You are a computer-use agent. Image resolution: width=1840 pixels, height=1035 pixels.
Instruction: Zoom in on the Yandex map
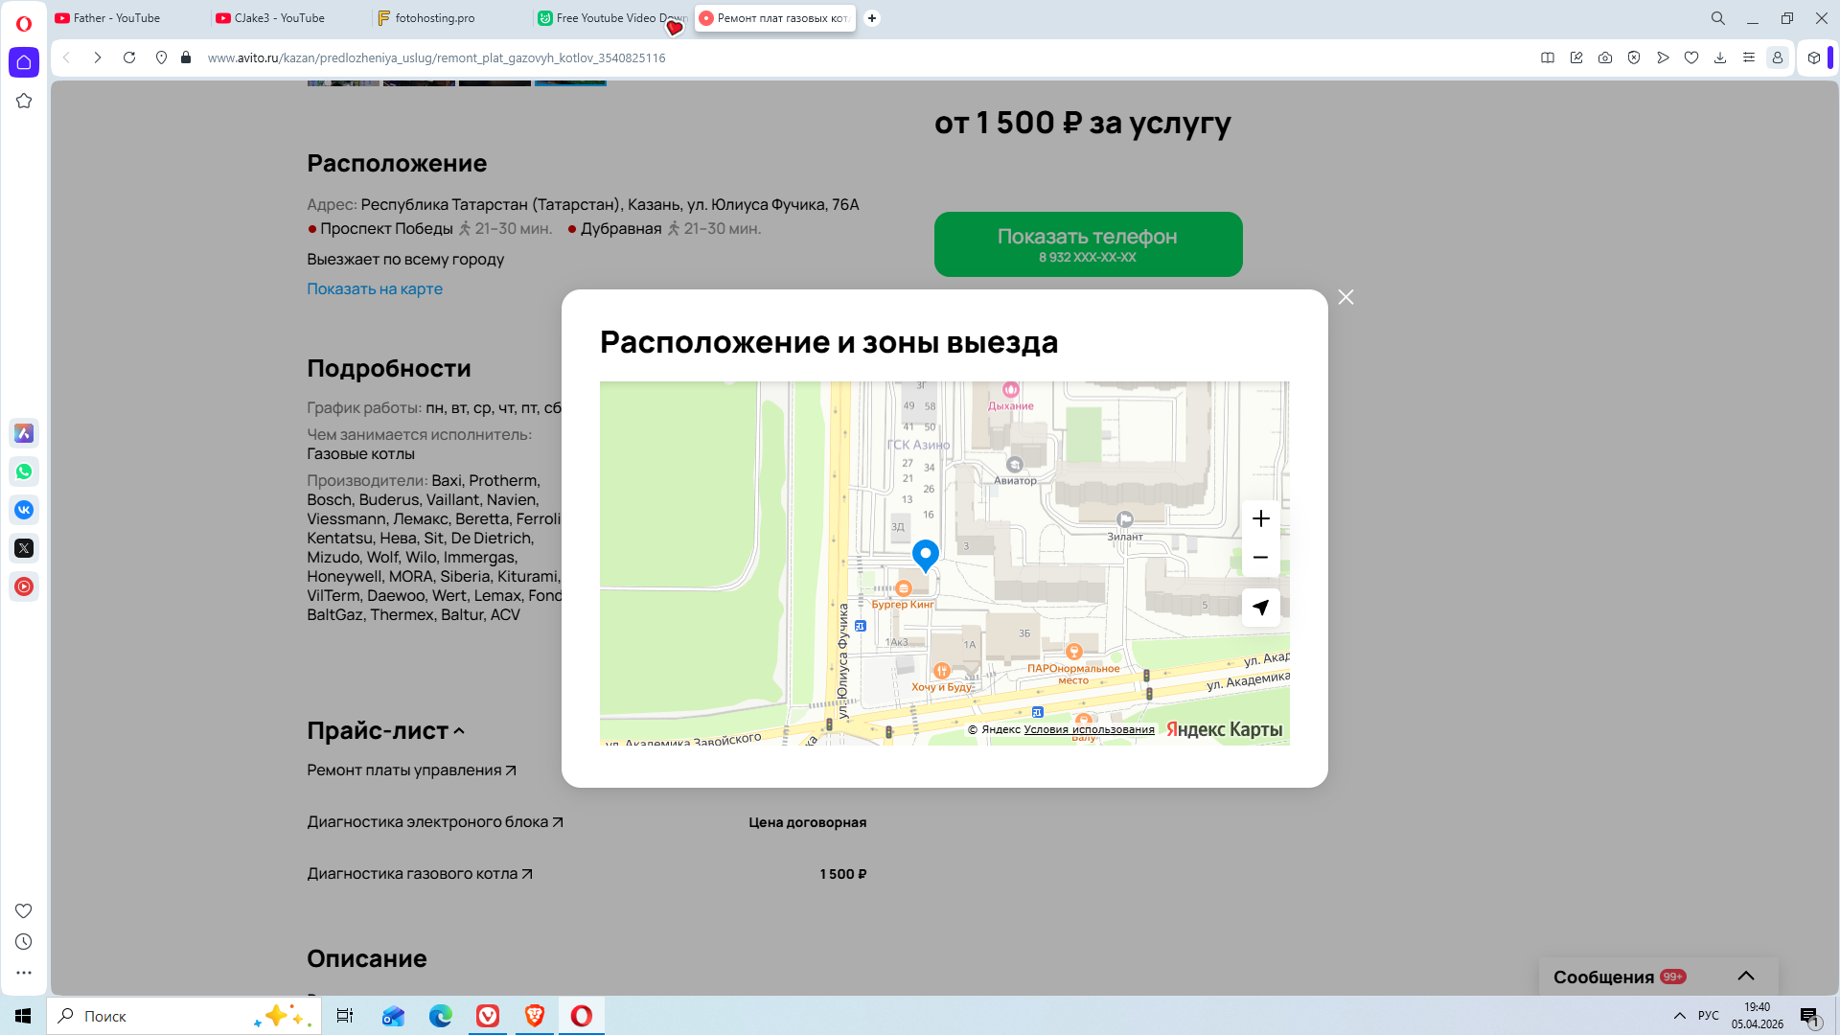click(1260, 518)
